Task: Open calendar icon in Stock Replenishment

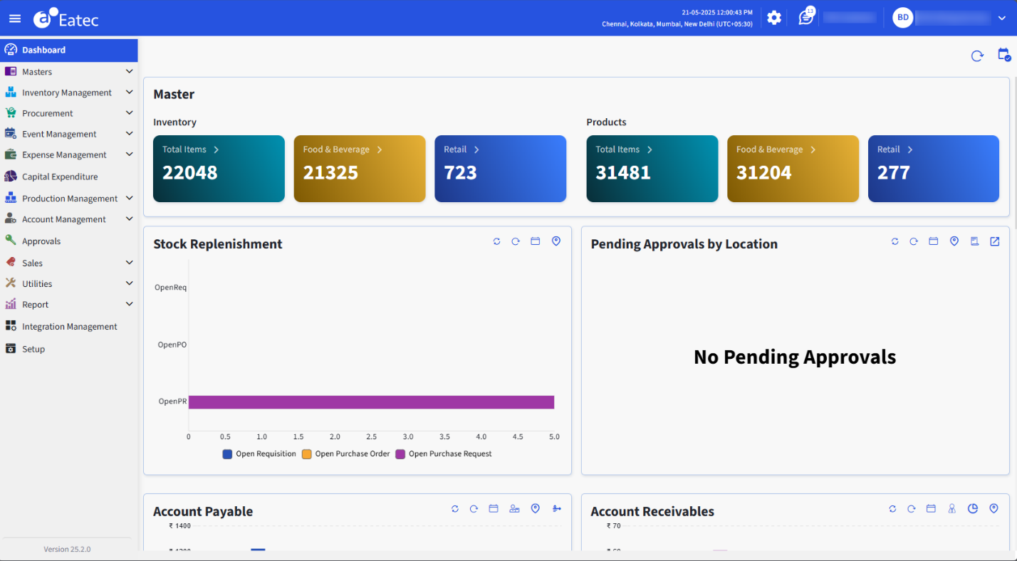Action: tap(535, 241)
